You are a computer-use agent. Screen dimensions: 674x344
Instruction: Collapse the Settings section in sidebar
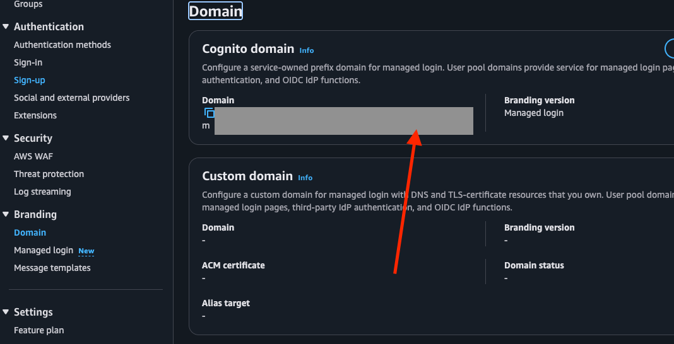tap(6, 312)
